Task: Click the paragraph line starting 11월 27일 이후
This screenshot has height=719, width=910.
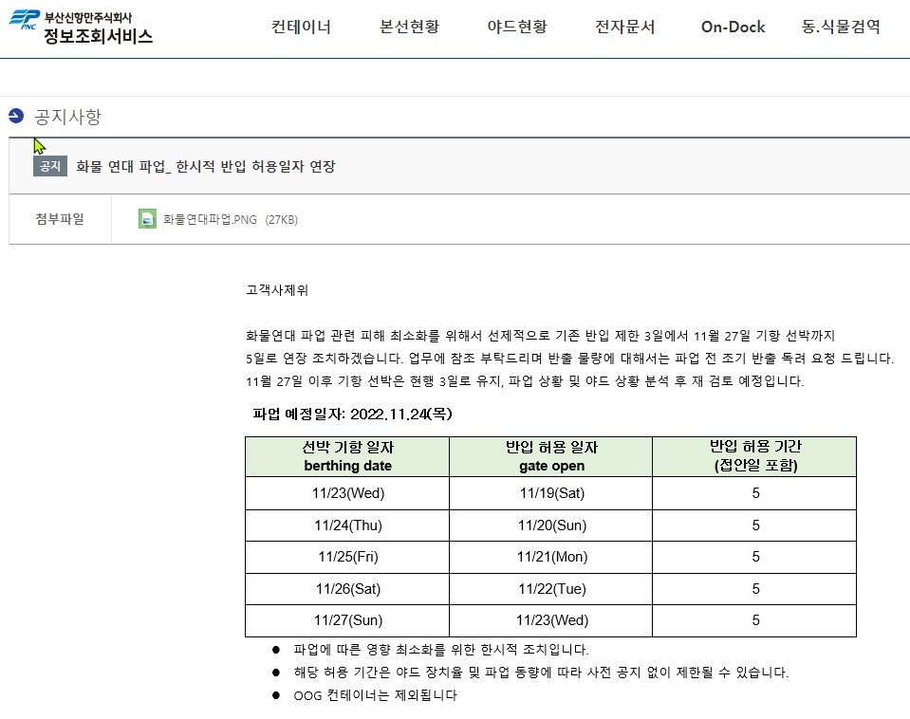Action: (x=525, y=381)
